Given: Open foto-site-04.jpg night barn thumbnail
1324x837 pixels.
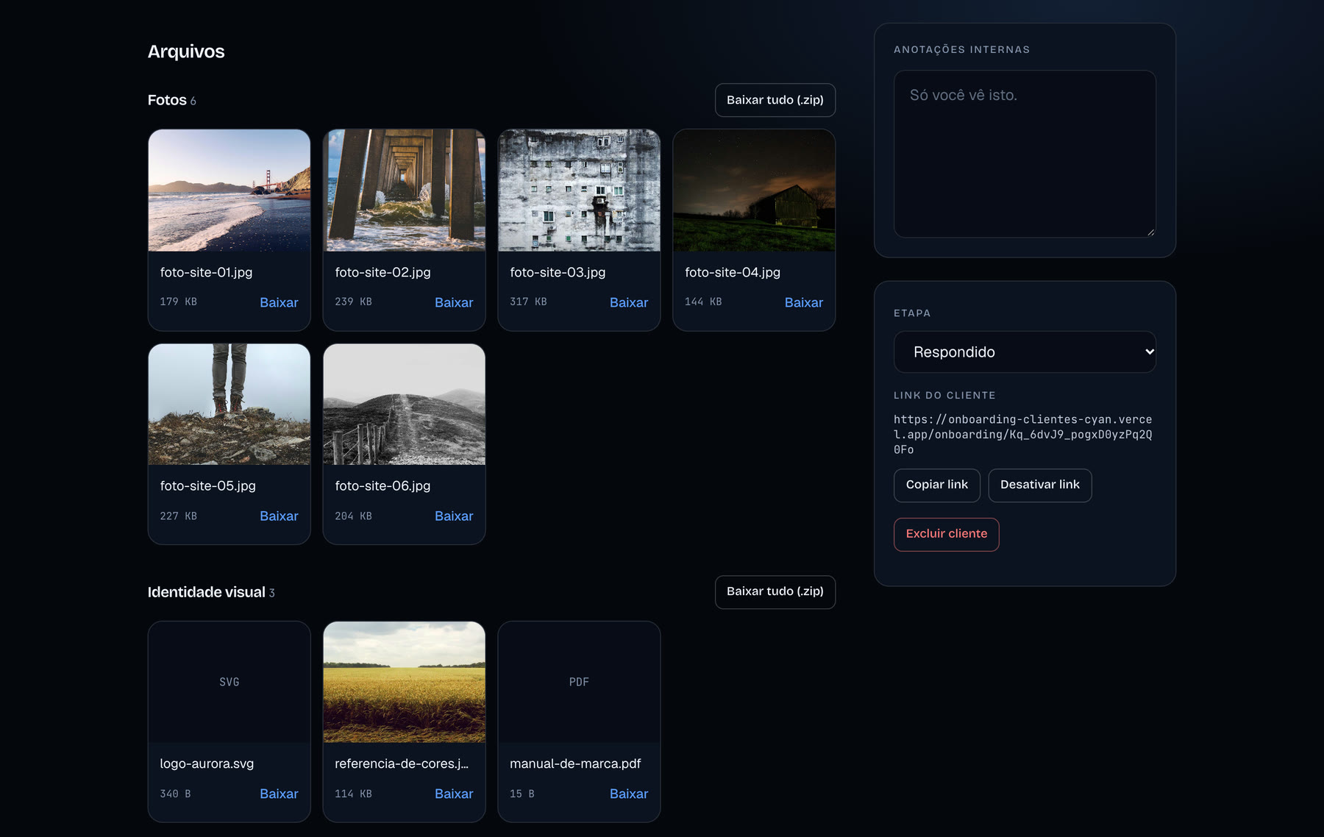Looking at the screenshot, I should [x=754, y=190].
